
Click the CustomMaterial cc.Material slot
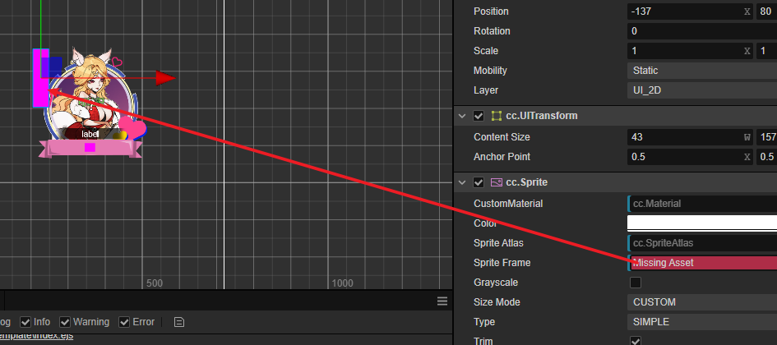point(701,204)
